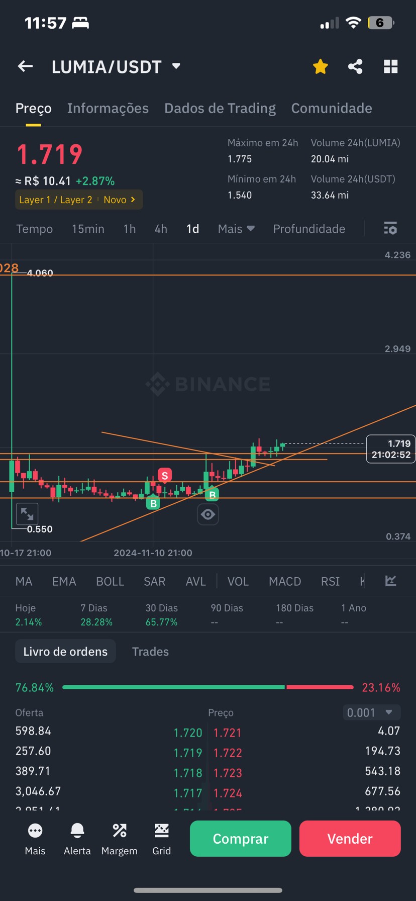
Task: Select the Livro de ordens tab
Action: point(65,651)
